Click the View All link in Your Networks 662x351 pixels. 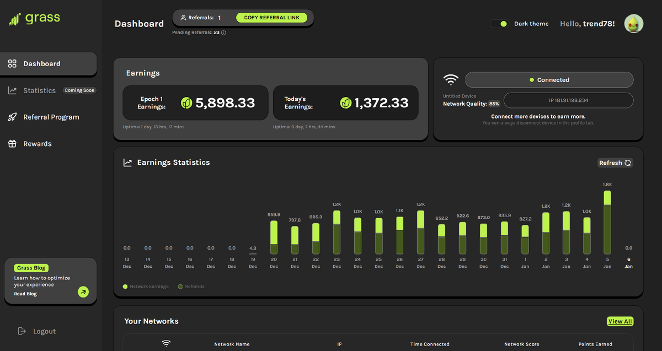620,321
